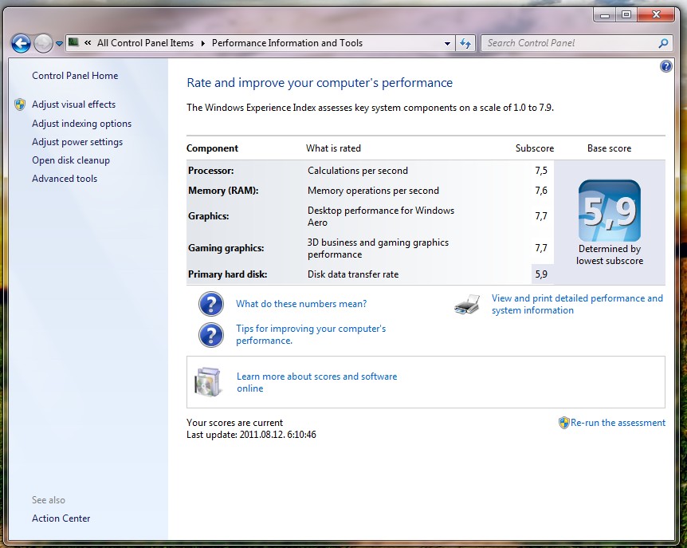Viewport: 687px width, 548px height.
Task: Click the magnifier search icon
Action: point(663,43)
